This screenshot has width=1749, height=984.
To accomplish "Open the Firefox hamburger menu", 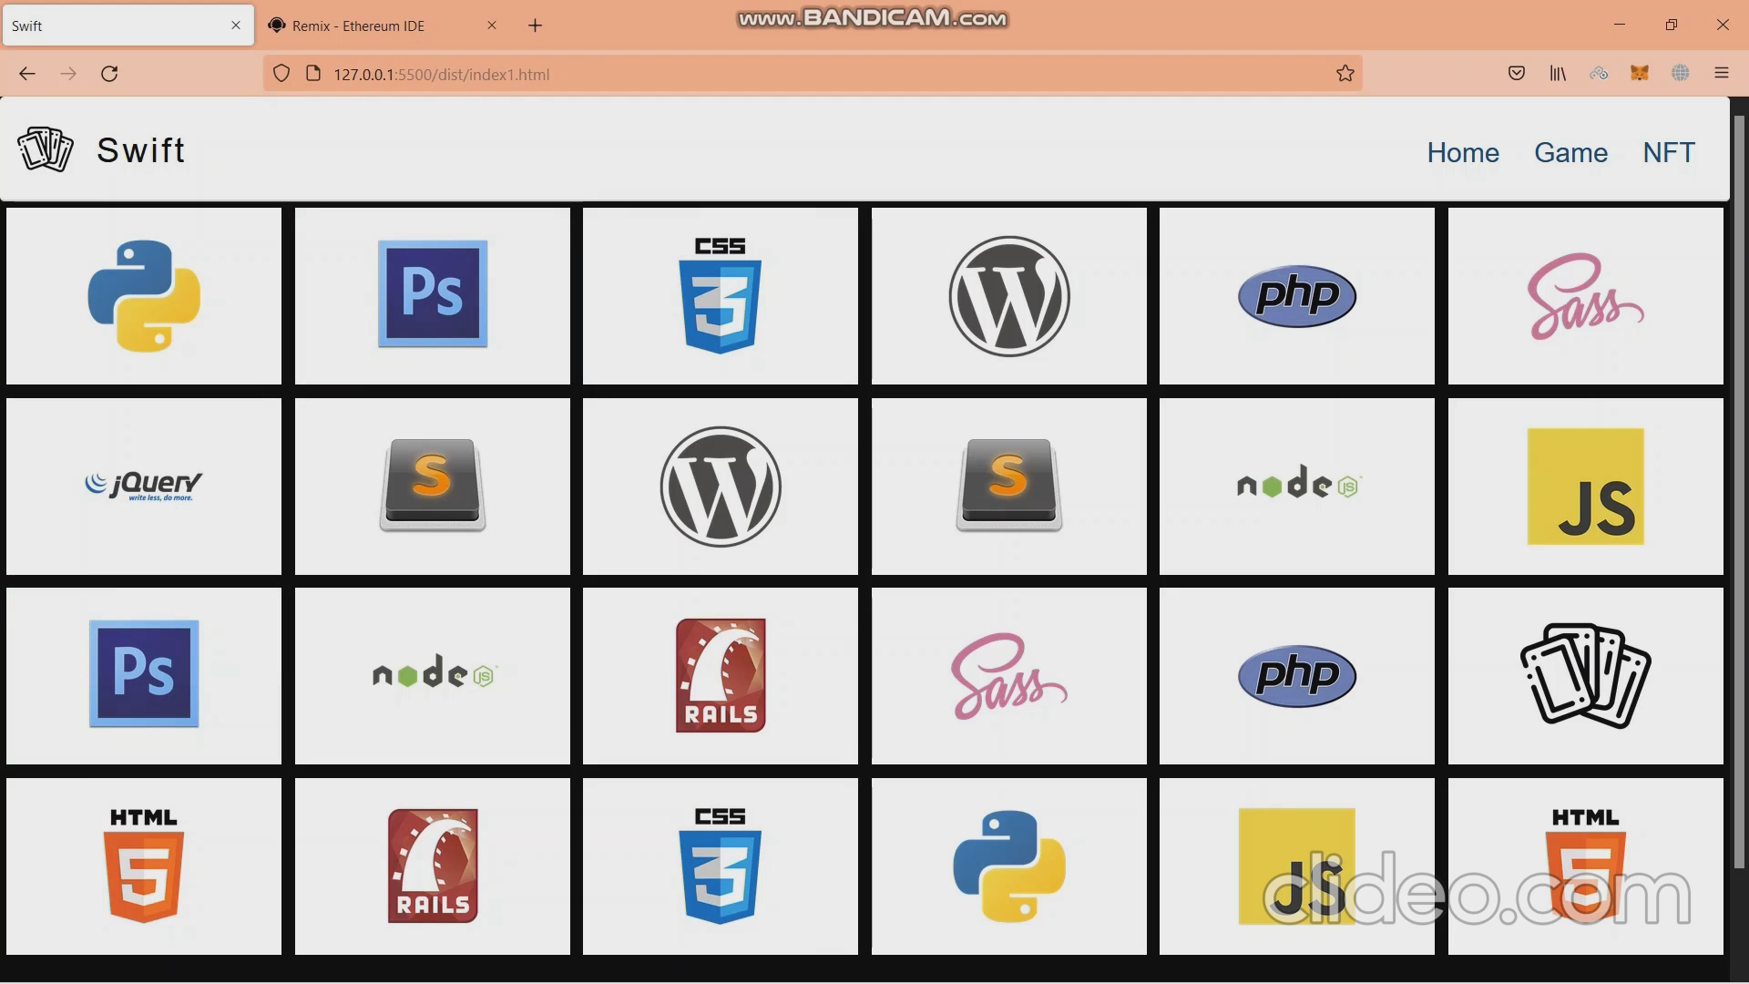I will point(1722,74).
